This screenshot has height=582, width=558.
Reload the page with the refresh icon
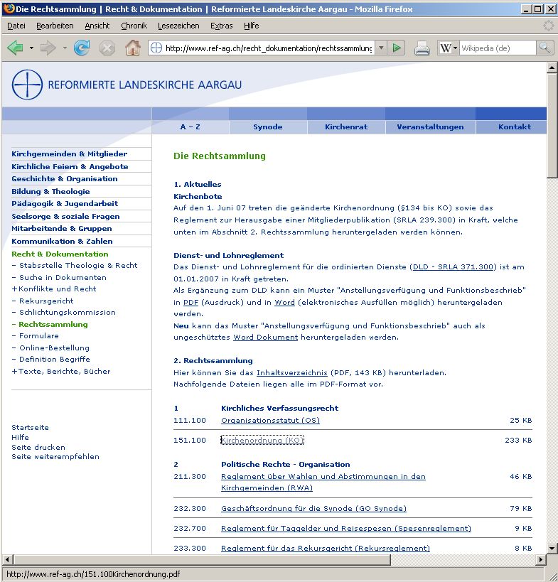[81, 48]
